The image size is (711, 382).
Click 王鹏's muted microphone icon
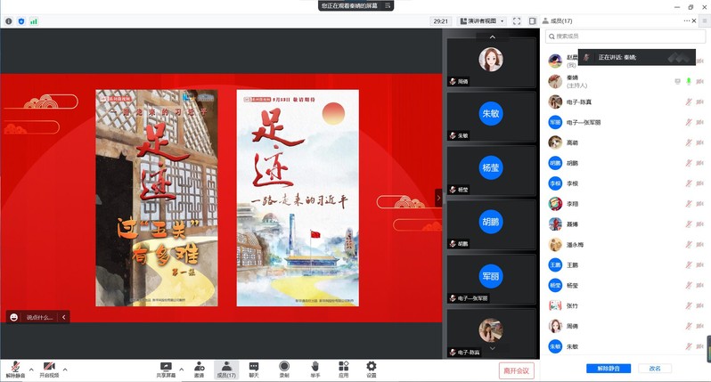point(689,265)
